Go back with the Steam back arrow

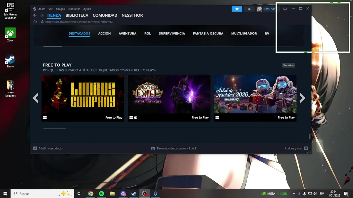pyautogui.click(x=35, y=15)
